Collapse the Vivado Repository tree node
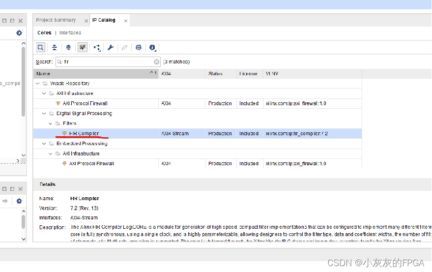Screen dimensions: 432x272 38,84
